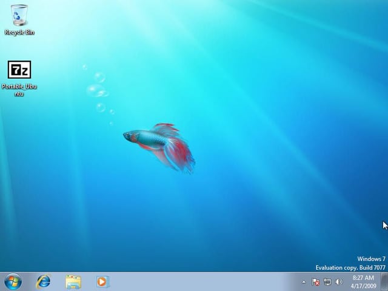Launch Internet Explorer from the taskbar
This screenshot has width=388, height=291.
(x=44, y=281)
